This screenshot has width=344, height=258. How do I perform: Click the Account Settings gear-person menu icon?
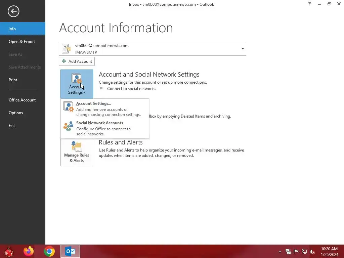coord(69,106)
